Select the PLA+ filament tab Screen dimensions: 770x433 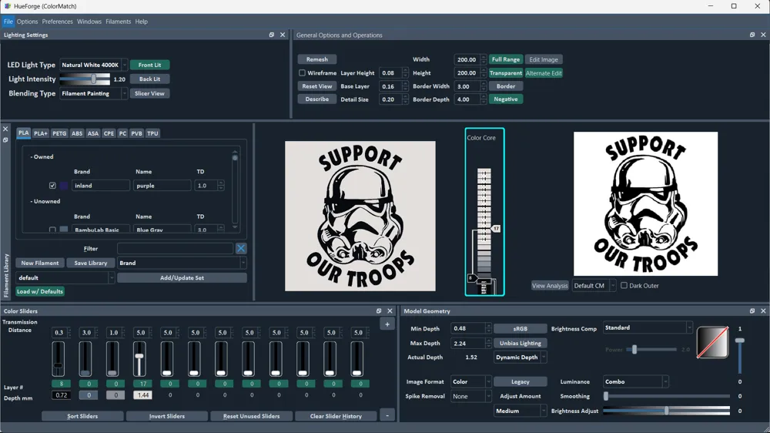[41, 133]
